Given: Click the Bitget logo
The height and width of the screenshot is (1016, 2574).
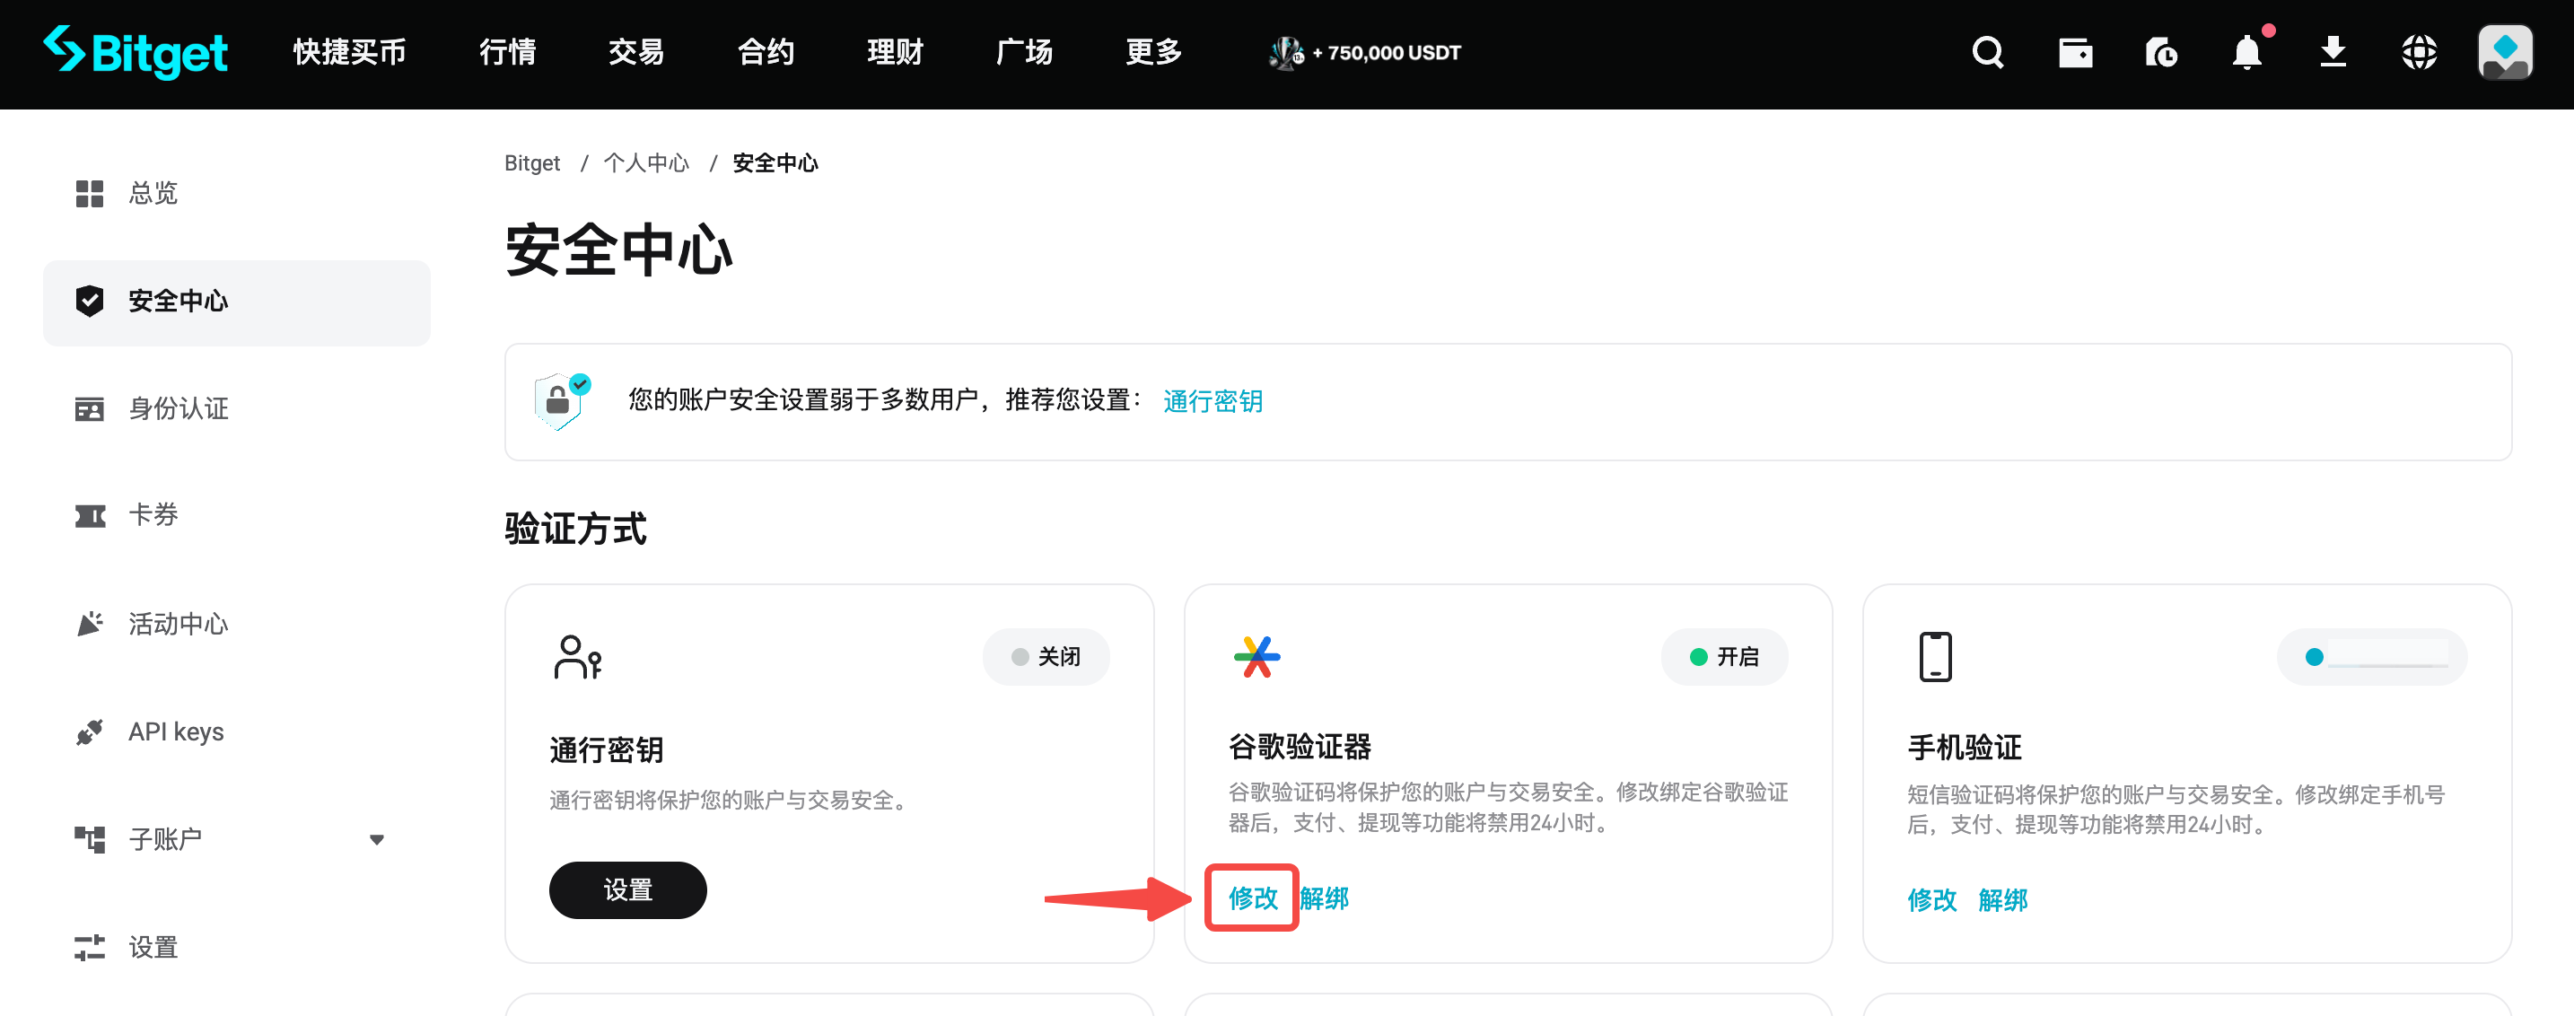Looking at the screenshot, I should pos(136,52).
